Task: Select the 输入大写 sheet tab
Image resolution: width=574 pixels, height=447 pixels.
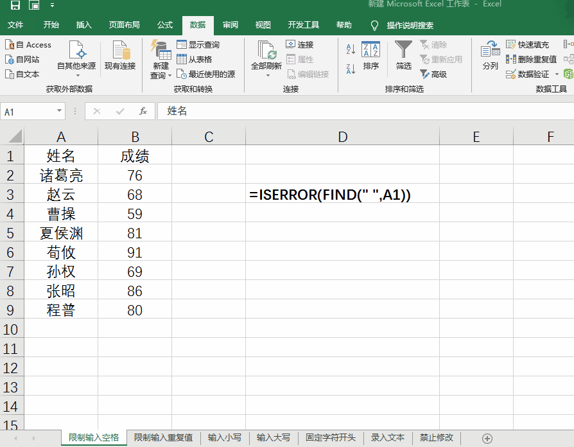Action: tap(272, 437)
